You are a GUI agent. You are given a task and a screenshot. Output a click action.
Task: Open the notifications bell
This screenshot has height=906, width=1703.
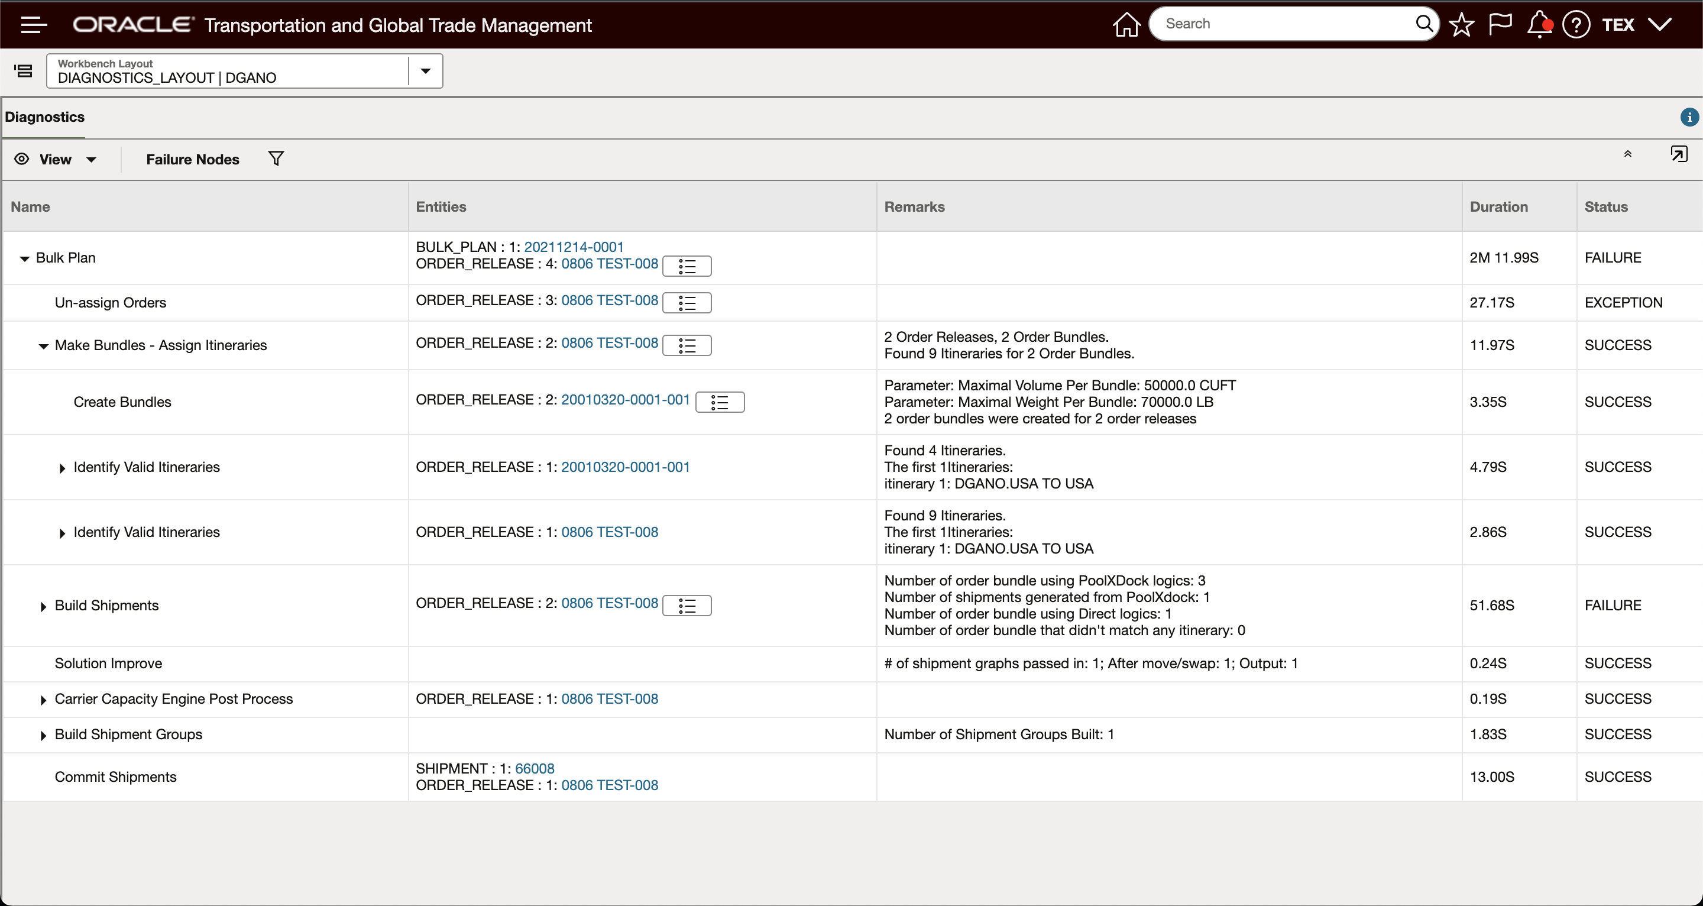(x=1539, y=25)
